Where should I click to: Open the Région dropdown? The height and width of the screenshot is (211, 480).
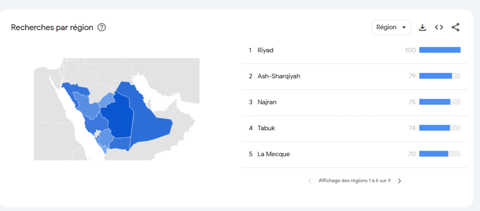(391, 27)
